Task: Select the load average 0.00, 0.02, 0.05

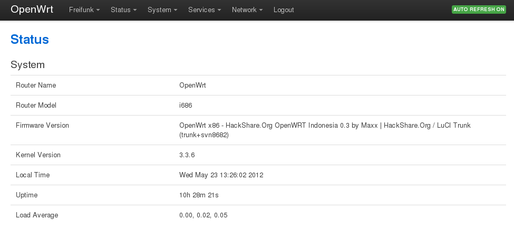Action: pyautogui.click(x=203, y=215)
